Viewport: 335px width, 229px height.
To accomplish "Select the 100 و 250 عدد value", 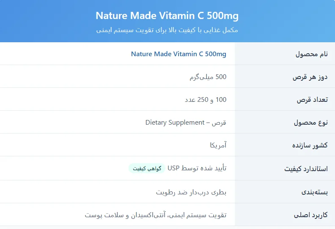I will [x=206, y=100].
